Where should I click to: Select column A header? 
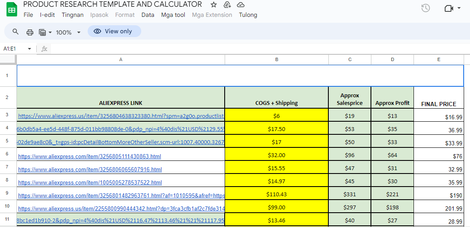tap(121, 60)
